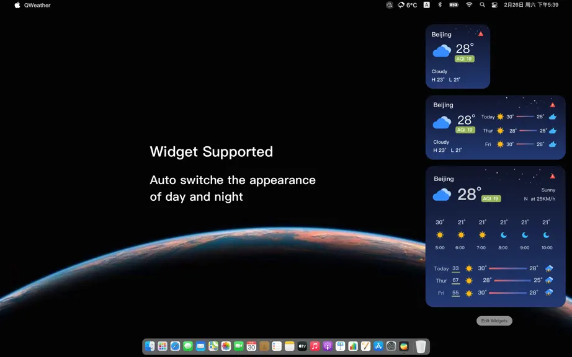Open the battery status menu
This screenshot has width=572, height=357.
click(x=454, y=5)
